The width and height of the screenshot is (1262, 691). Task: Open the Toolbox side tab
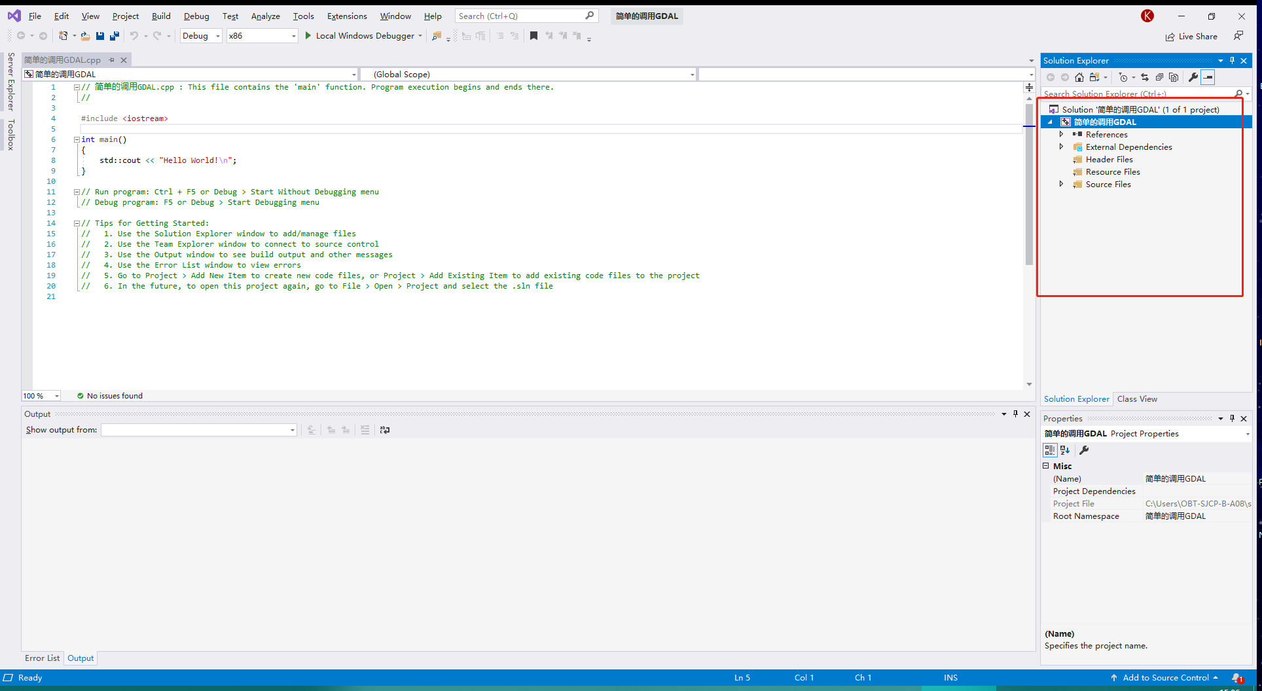point(11,134)
